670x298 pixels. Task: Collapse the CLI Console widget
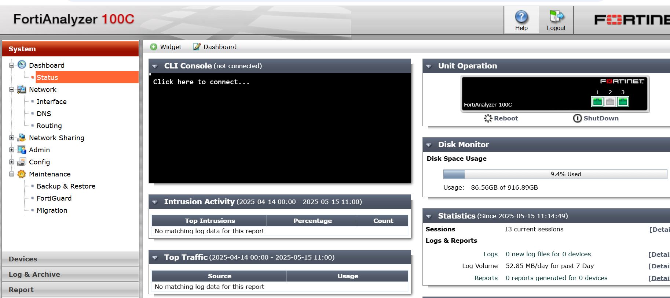point(155,66)
